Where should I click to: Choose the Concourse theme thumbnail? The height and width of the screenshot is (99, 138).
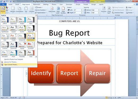pyautogui.click(x=31, y=37)
